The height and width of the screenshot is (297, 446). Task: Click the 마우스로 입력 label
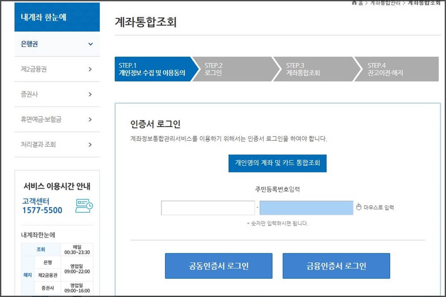coord(379,207)
